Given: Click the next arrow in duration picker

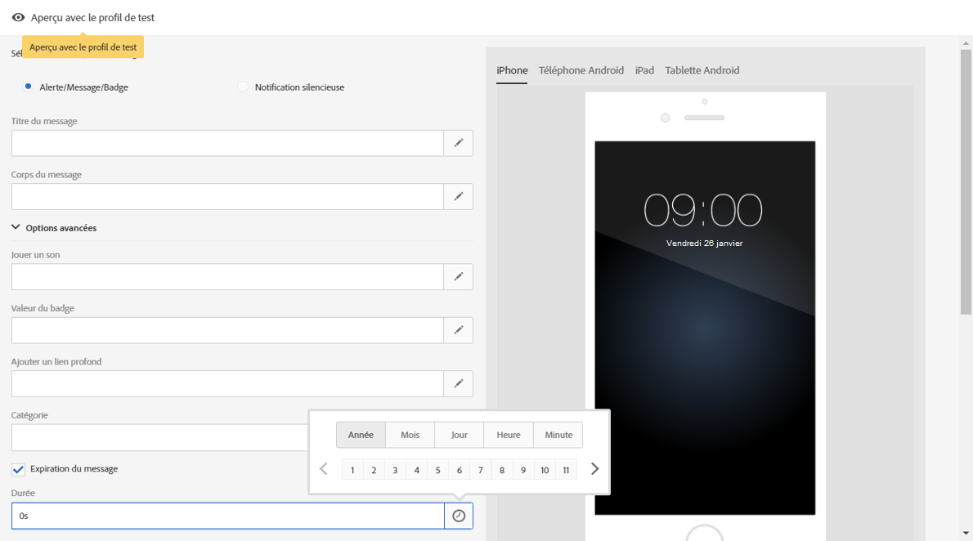Looking at the screenshot, I should coord(594,469).
